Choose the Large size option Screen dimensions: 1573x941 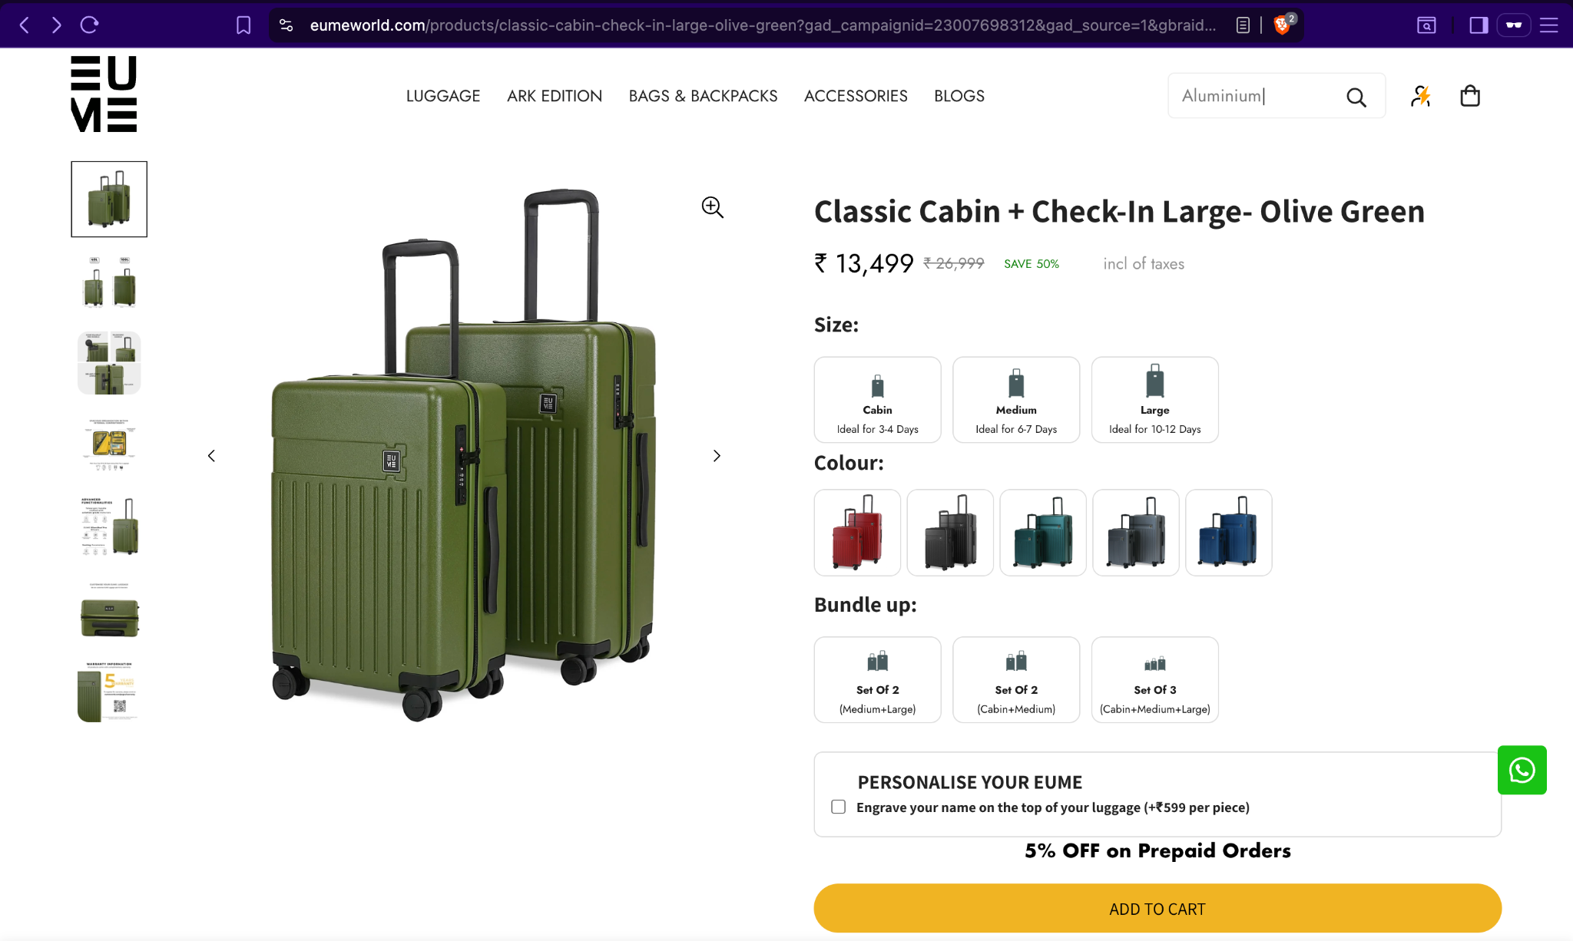1154,400
